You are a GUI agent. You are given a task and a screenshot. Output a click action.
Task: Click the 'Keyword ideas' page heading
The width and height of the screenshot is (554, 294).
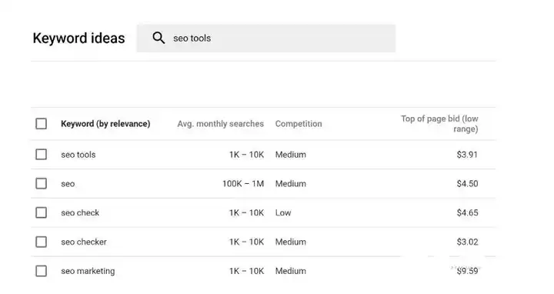click(x=78, y=38)
